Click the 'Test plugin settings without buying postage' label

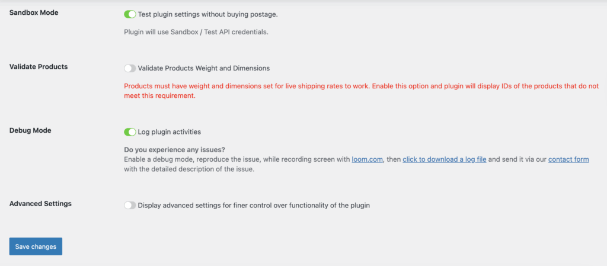click(x=207, y=14)
